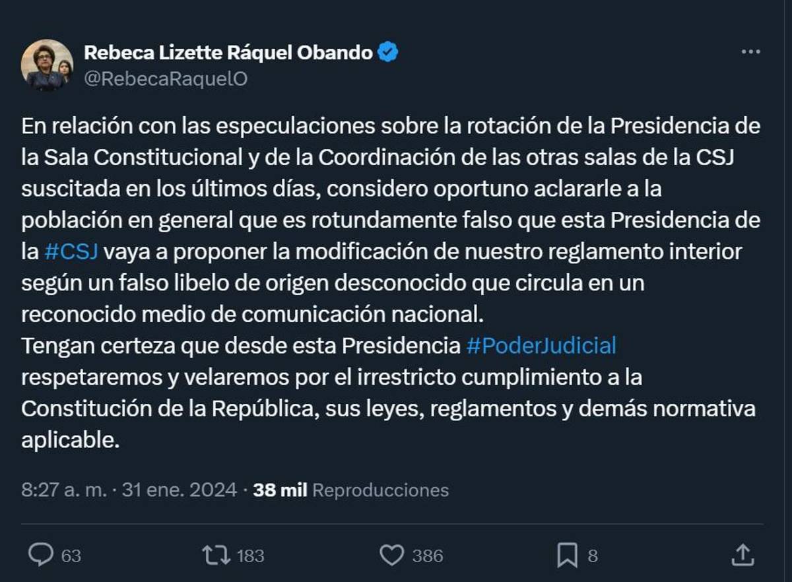Click the 8:27 a. m. timestamp
This screenshot has width=792, height=582.
[64, 490]
